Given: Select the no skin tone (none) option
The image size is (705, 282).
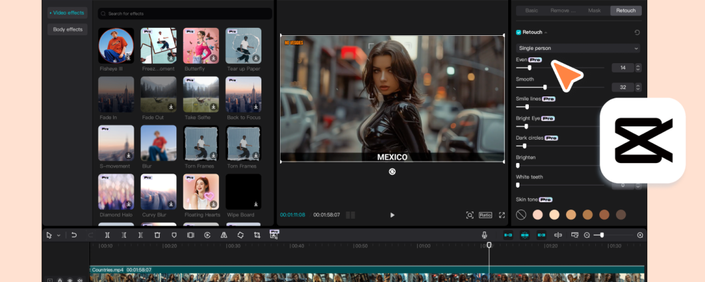Looking at the screenshot, I should point(521,215).
